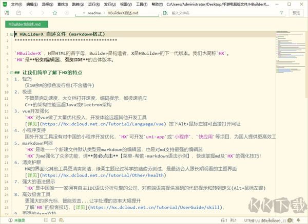Click the breadcrumb collapse chevrons before readme
The width and height of the screenshot is (308, 224).
tap(84, 13)
